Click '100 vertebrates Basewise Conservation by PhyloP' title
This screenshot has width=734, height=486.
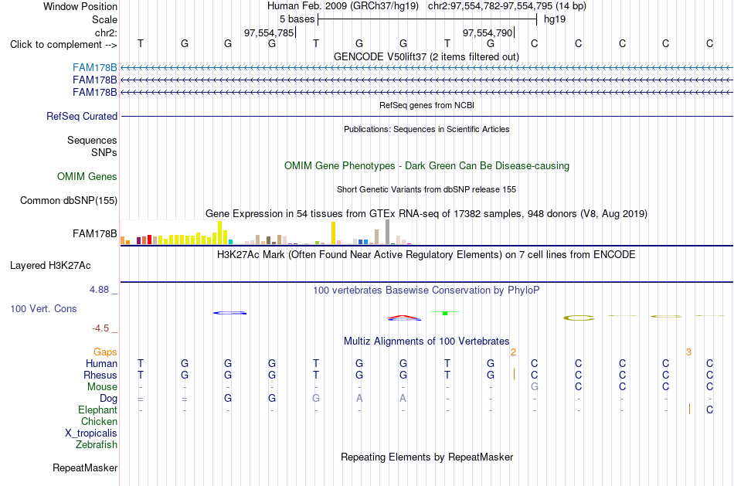coord(426,291)
